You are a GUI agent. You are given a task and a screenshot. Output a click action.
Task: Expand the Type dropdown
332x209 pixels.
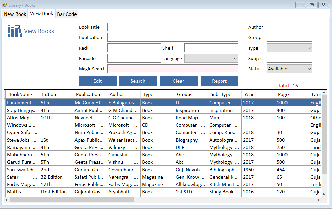point(289,48)
